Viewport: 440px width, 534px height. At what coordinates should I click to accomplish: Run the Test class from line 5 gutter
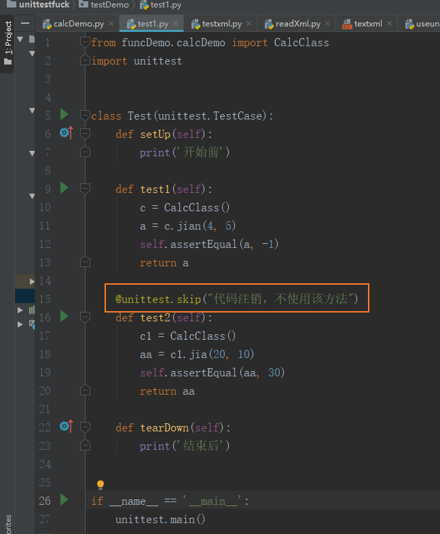tap(64, 114)
